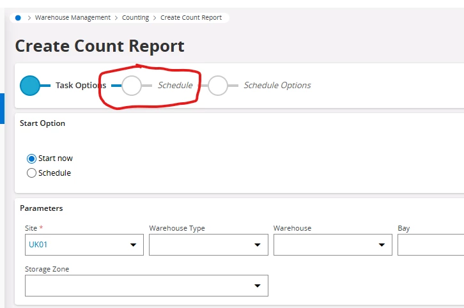
Task: Open the Site UK01 combo box
Action: tap(84, 245)
